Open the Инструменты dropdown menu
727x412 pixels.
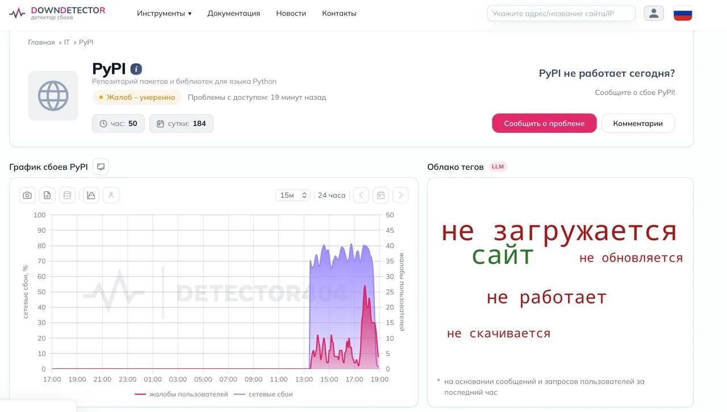(164, 13)
